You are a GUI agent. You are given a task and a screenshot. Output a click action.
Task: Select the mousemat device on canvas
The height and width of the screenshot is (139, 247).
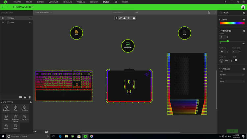(x=129, y=86)
